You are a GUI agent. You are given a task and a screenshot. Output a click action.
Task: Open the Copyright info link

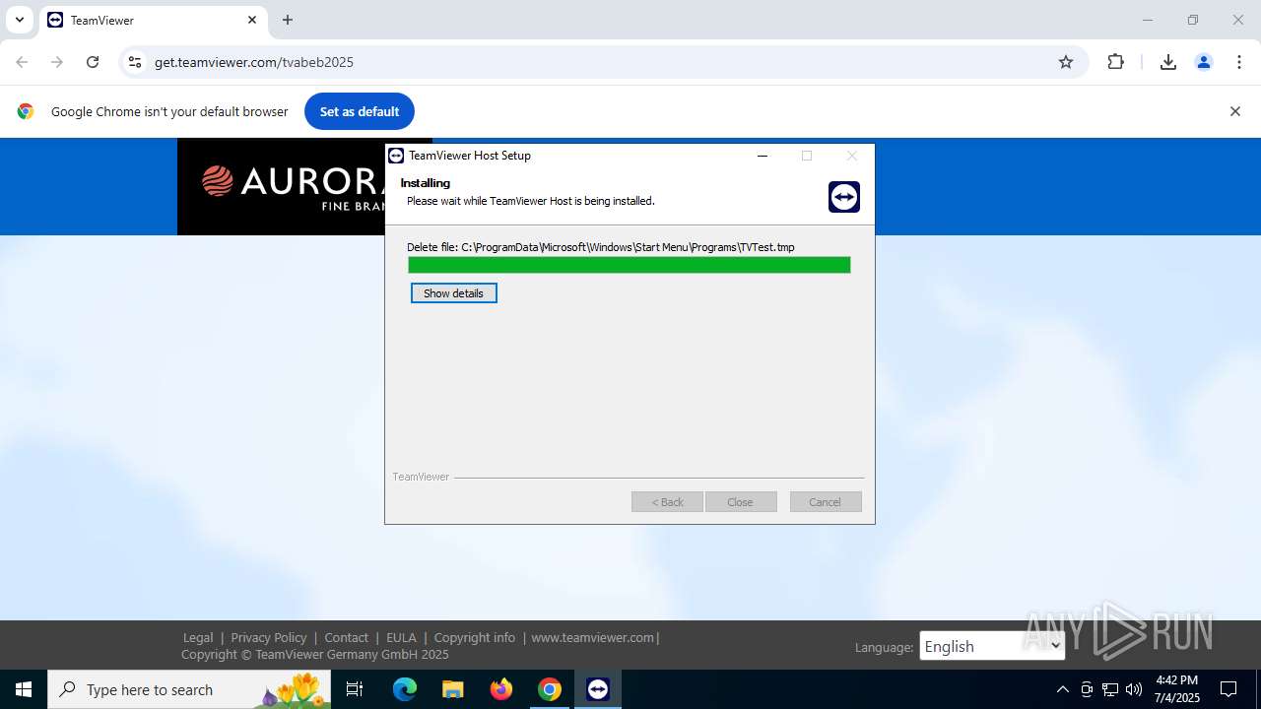475,638
